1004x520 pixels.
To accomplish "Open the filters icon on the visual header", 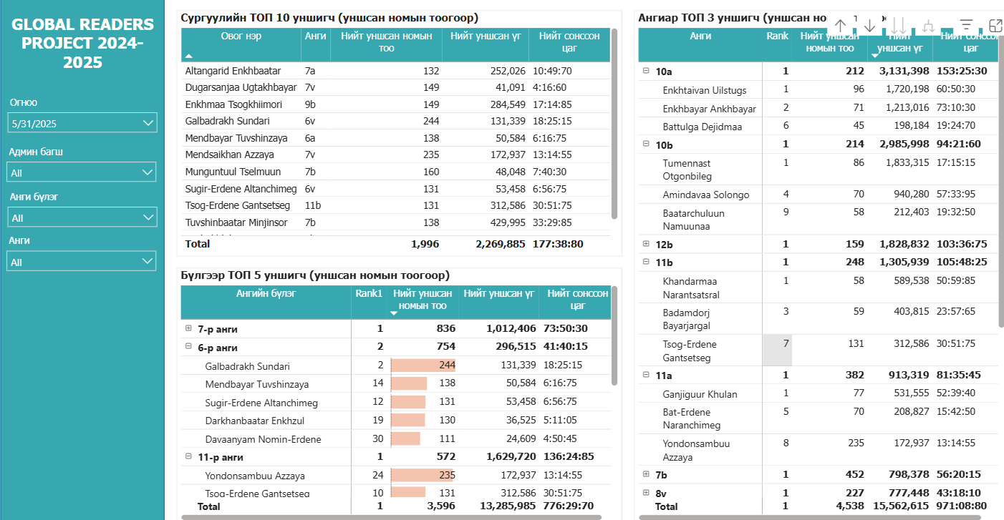I will (x=966, y=26).
